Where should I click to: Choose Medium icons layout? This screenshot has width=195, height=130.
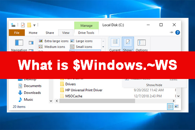[52, 47]
